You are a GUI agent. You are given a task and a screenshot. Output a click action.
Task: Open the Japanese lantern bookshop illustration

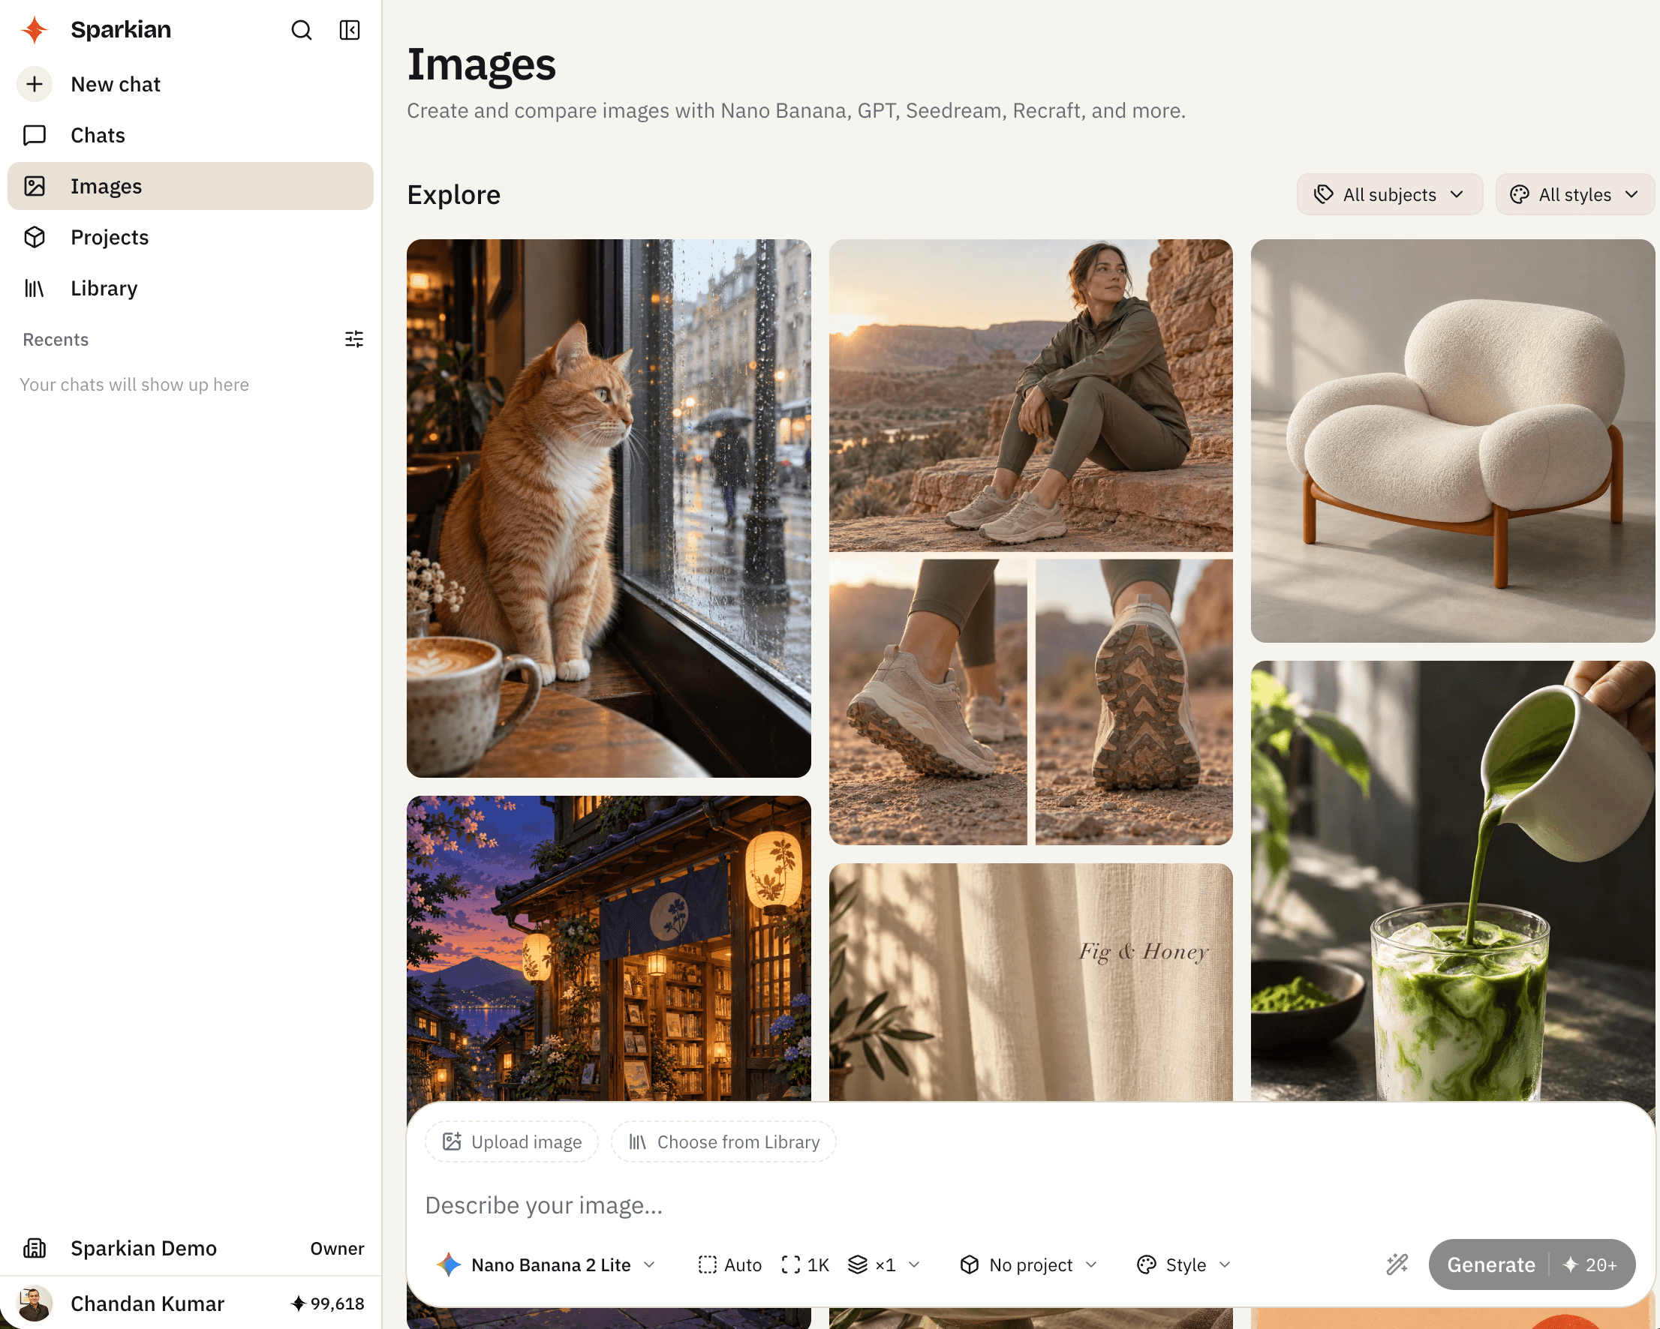click(x=609, y=948)
